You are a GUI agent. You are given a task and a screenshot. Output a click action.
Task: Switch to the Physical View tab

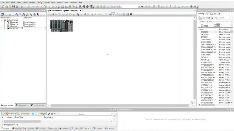click(x=37, y=105)
